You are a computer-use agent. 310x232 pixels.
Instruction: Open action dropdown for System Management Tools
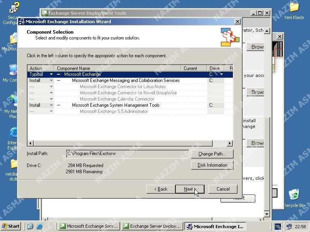(x=51, y=105)
